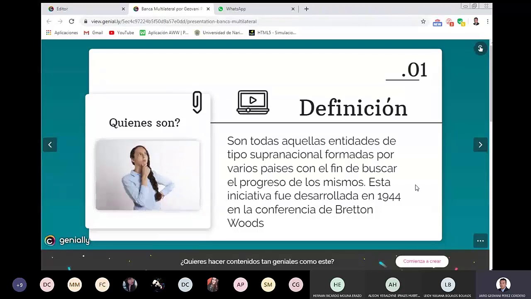Click the thinking woman image

point(148,175)
